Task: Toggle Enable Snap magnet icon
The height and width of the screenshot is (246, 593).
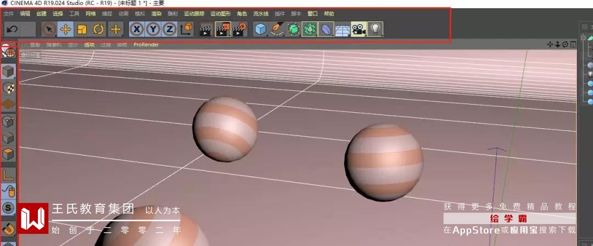Action: click(x=8, y=228)
